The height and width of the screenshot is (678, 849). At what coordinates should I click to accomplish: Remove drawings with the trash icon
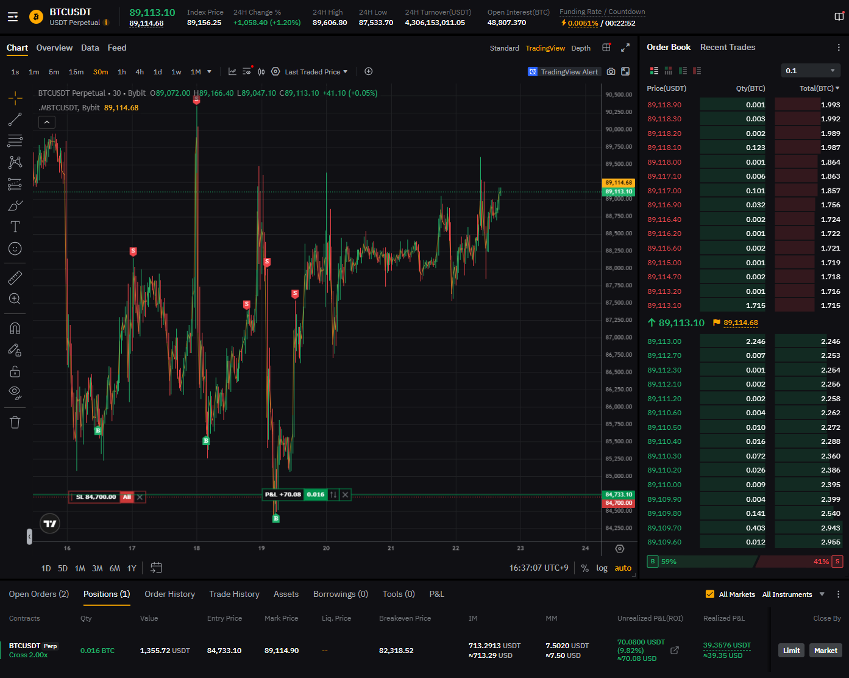(15, 423)
